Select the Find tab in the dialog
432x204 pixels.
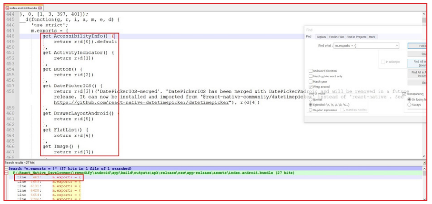point(309,36)
